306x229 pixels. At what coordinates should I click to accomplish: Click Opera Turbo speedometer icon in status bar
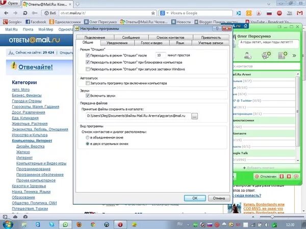pyautogui.click(x=25, y=217)
